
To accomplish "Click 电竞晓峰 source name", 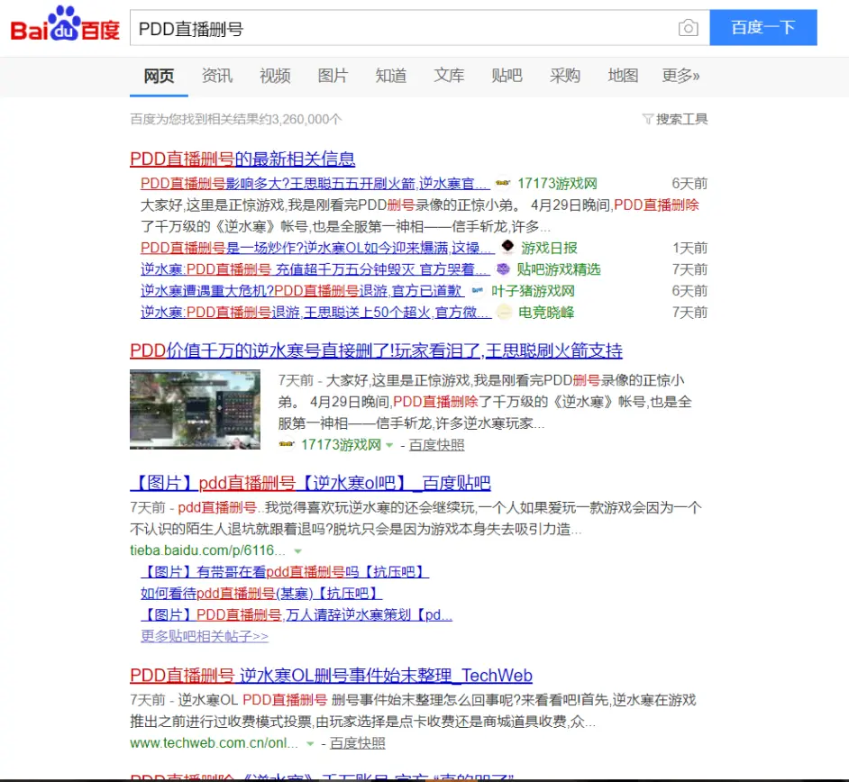I will tap(546, 313).
